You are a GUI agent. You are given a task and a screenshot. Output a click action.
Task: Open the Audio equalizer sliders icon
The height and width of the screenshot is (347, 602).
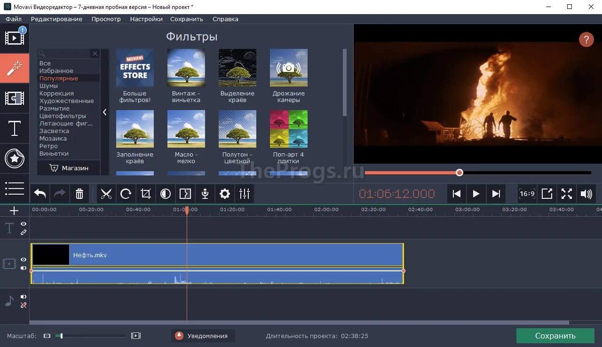245,194
